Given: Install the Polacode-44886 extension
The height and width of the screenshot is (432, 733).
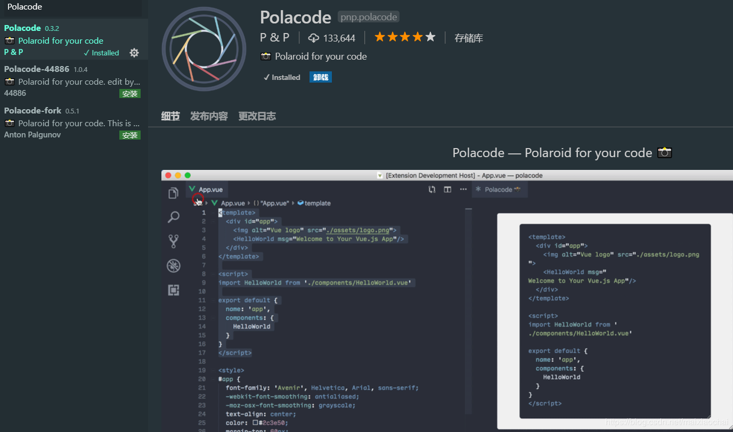Looking at the screenshot, I should point(130,94).
